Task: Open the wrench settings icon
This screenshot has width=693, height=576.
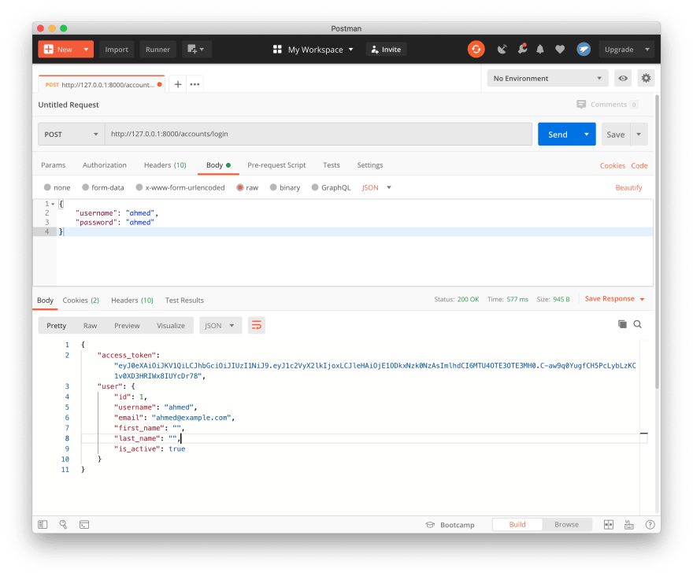Action: 522,49
